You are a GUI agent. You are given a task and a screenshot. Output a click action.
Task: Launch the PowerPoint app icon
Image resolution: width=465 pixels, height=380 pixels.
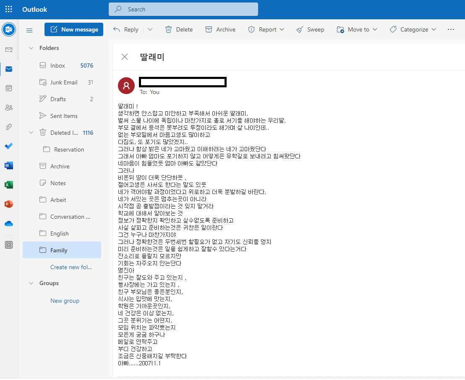point(9,204)
